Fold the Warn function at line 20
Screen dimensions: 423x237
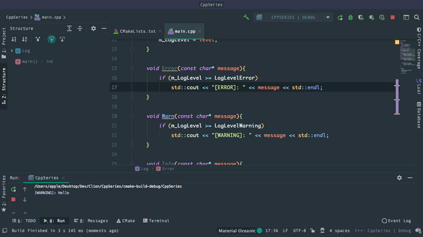(x=132, y=116)
